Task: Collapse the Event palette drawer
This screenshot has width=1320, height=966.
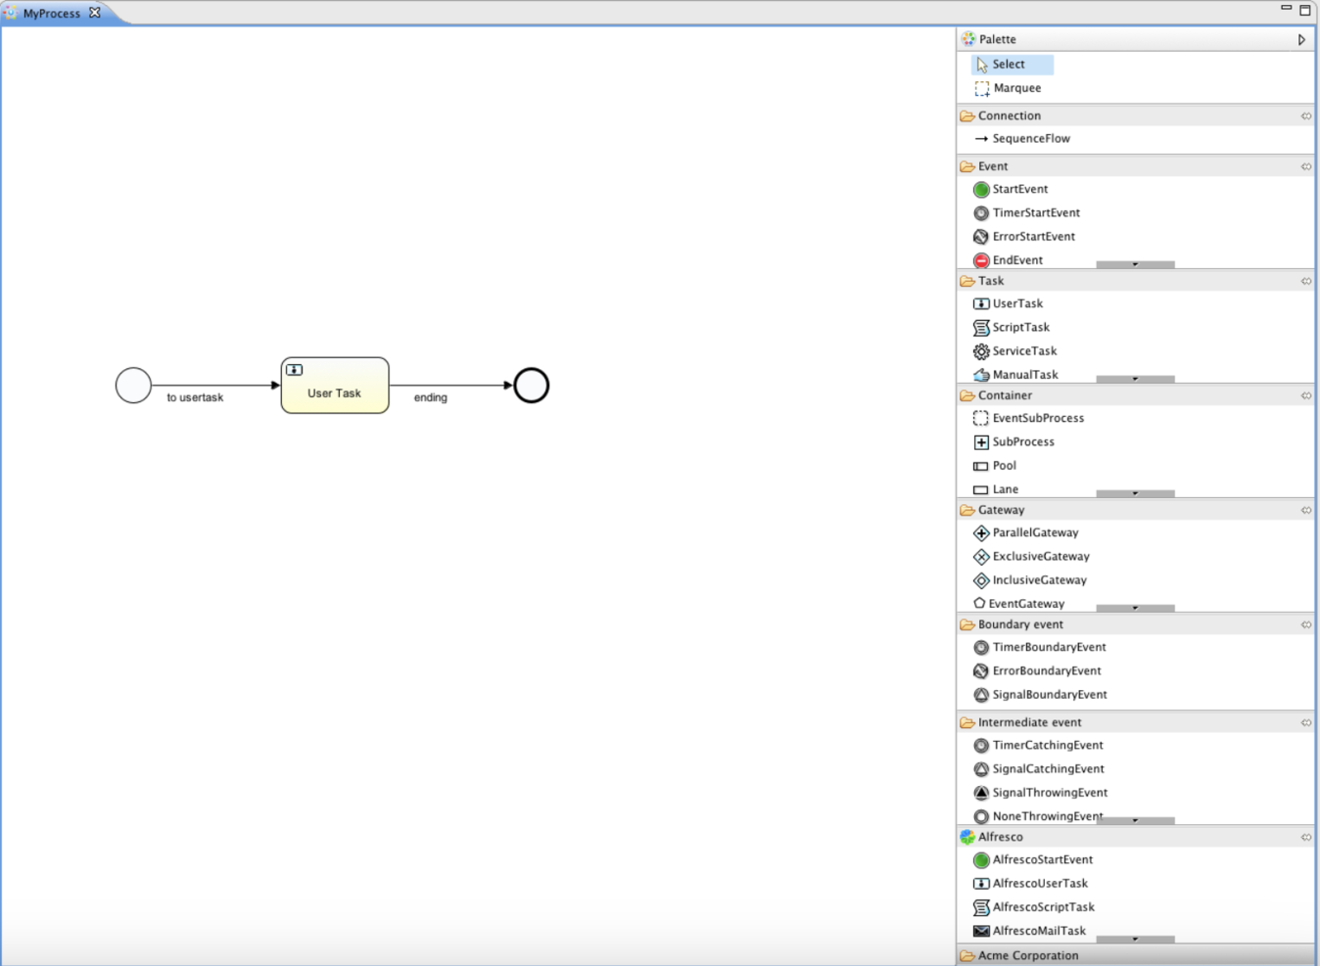Action: click(x=992, y=166)
